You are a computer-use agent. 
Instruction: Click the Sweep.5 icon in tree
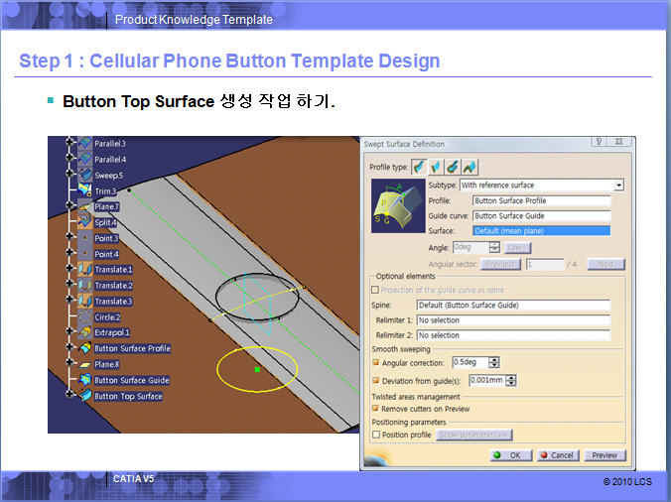(85, 175)
